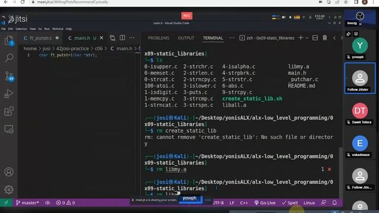
Task: Open the Manage gear settings icon
Action: tap(9, 189)
